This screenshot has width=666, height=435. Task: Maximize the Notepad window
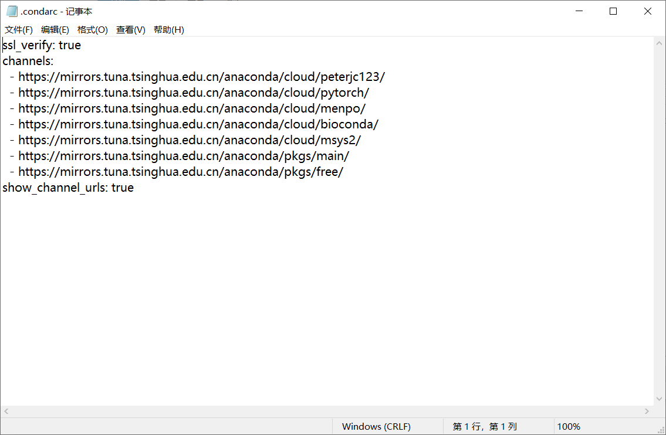coord(613,11)
